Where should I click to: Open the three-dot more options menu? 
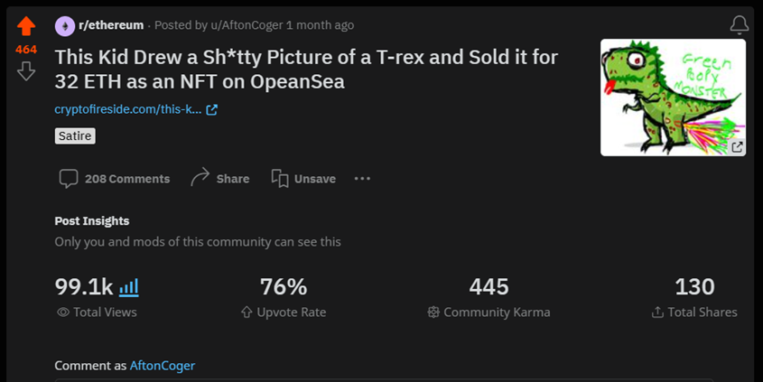click(x=362, y=179)
